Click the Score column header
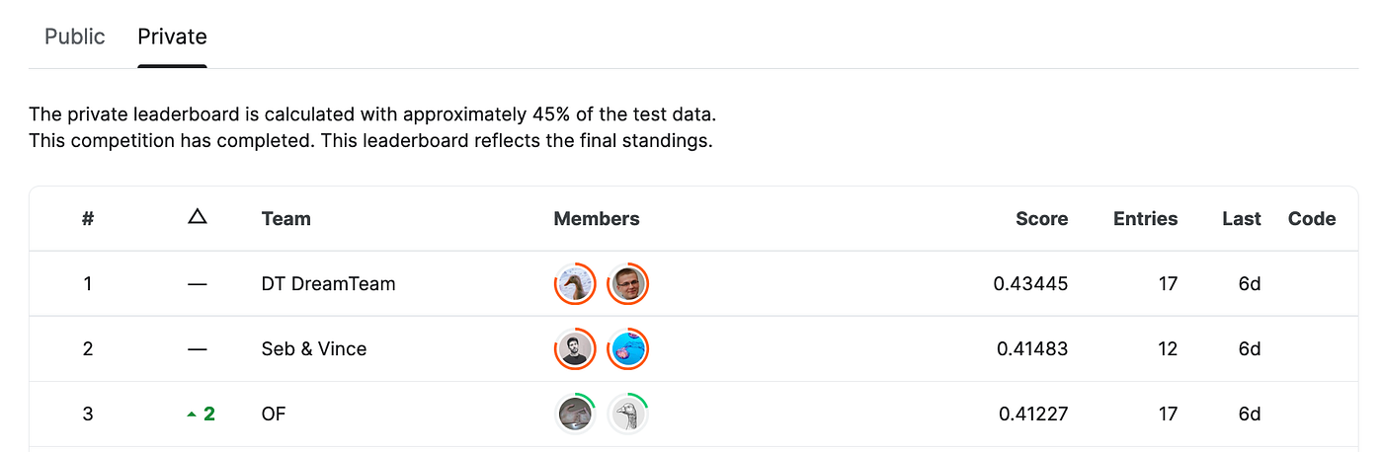Image resolution: width=1383 pixels, height=452 pixels. 1041,219
